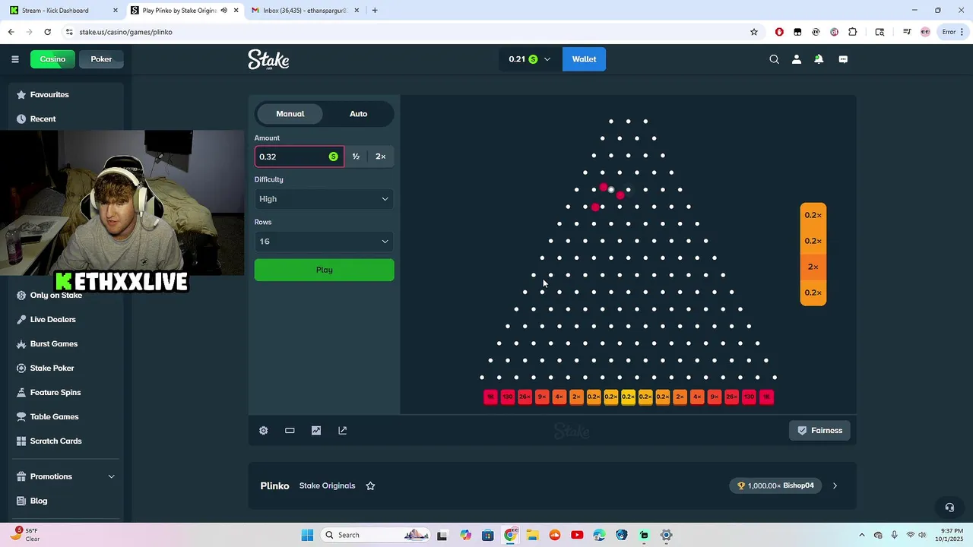Show hidden system tray icons
Image resolution: width=973 pixels, height=547 pixels.
(861, 535)
